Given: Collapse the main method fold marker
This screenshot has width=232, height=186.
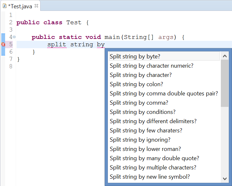Looking at the screenshot, I should click(14, 37).
